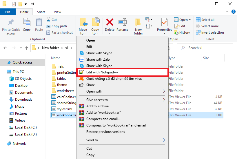Click Open in the context menu
Screen dimensions: 237x159
click(x=91, y=40)
